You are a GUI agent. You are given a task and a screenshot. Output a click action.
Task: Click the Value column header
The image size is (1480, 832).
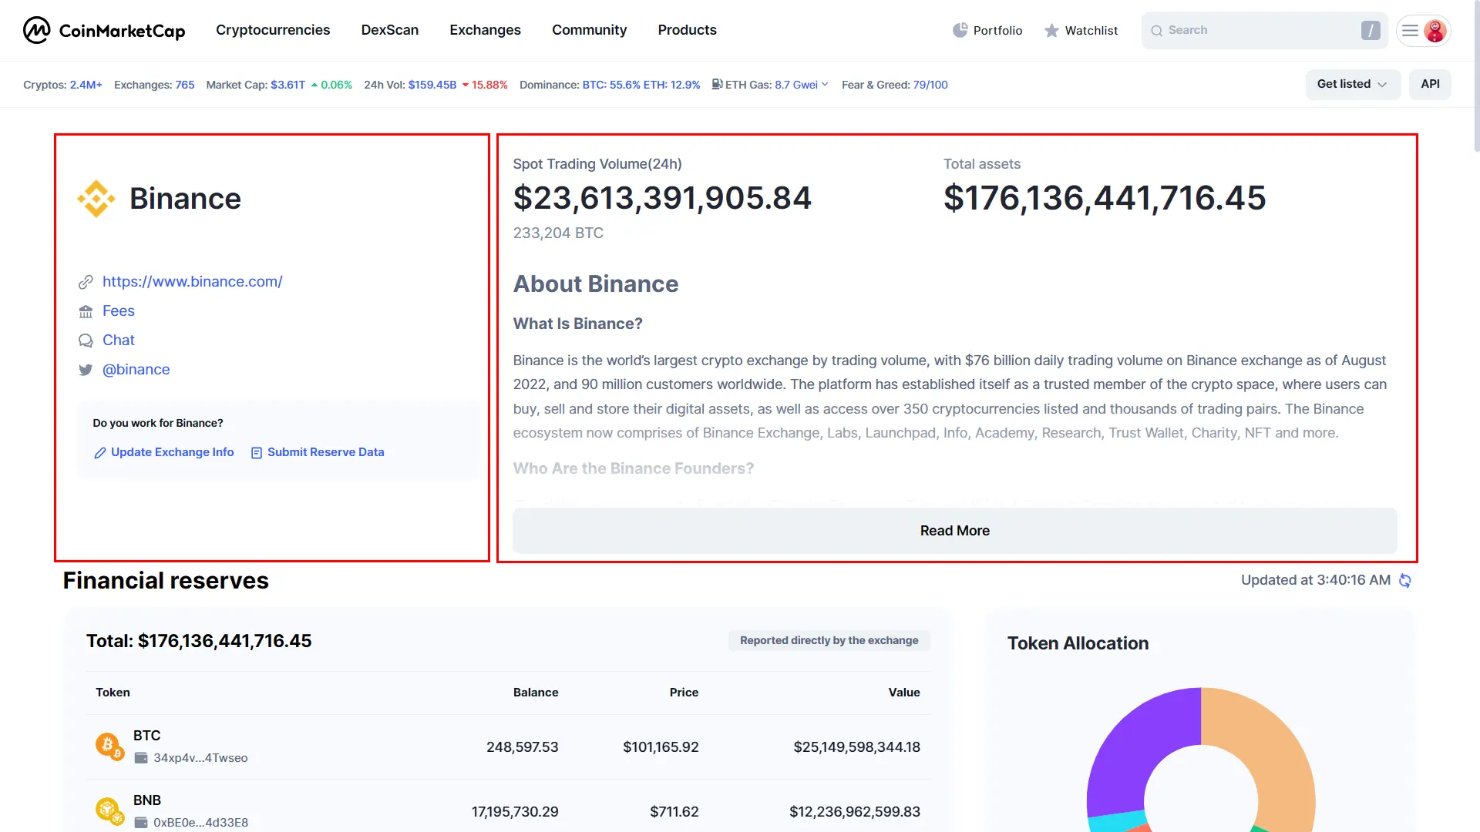[904, 693]
